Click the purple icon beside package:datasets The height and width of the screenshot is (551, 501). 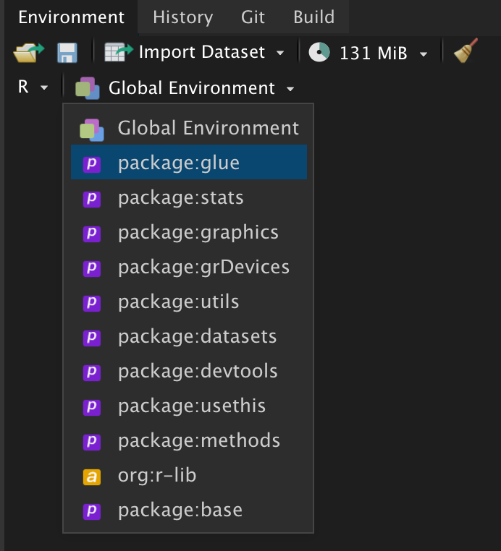(92, 338)
